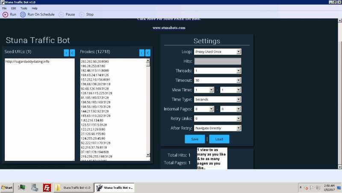Click the sugardaddydating.info seed URL
342x193 pixels.
(x=27, y=62)
